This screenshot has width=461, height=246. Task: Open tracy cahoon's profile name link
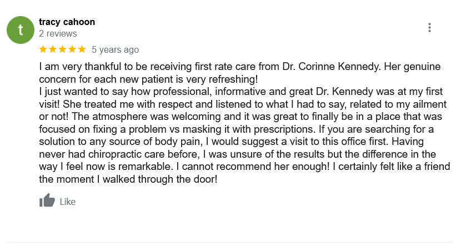tap(67, 22)
